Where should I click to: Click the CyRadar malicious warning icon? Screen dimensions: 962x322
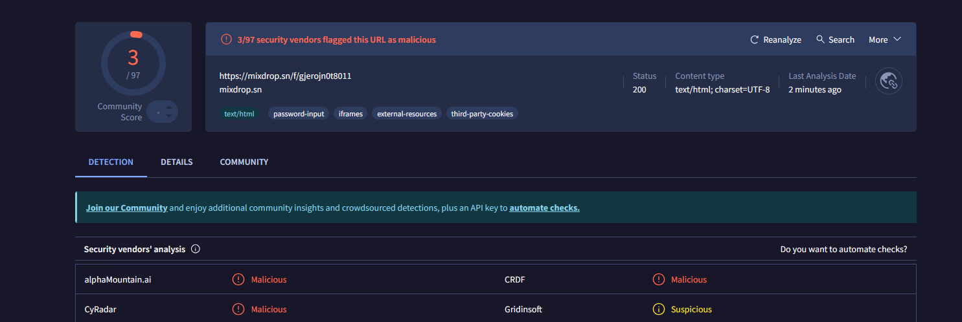(x=238, y=309)
